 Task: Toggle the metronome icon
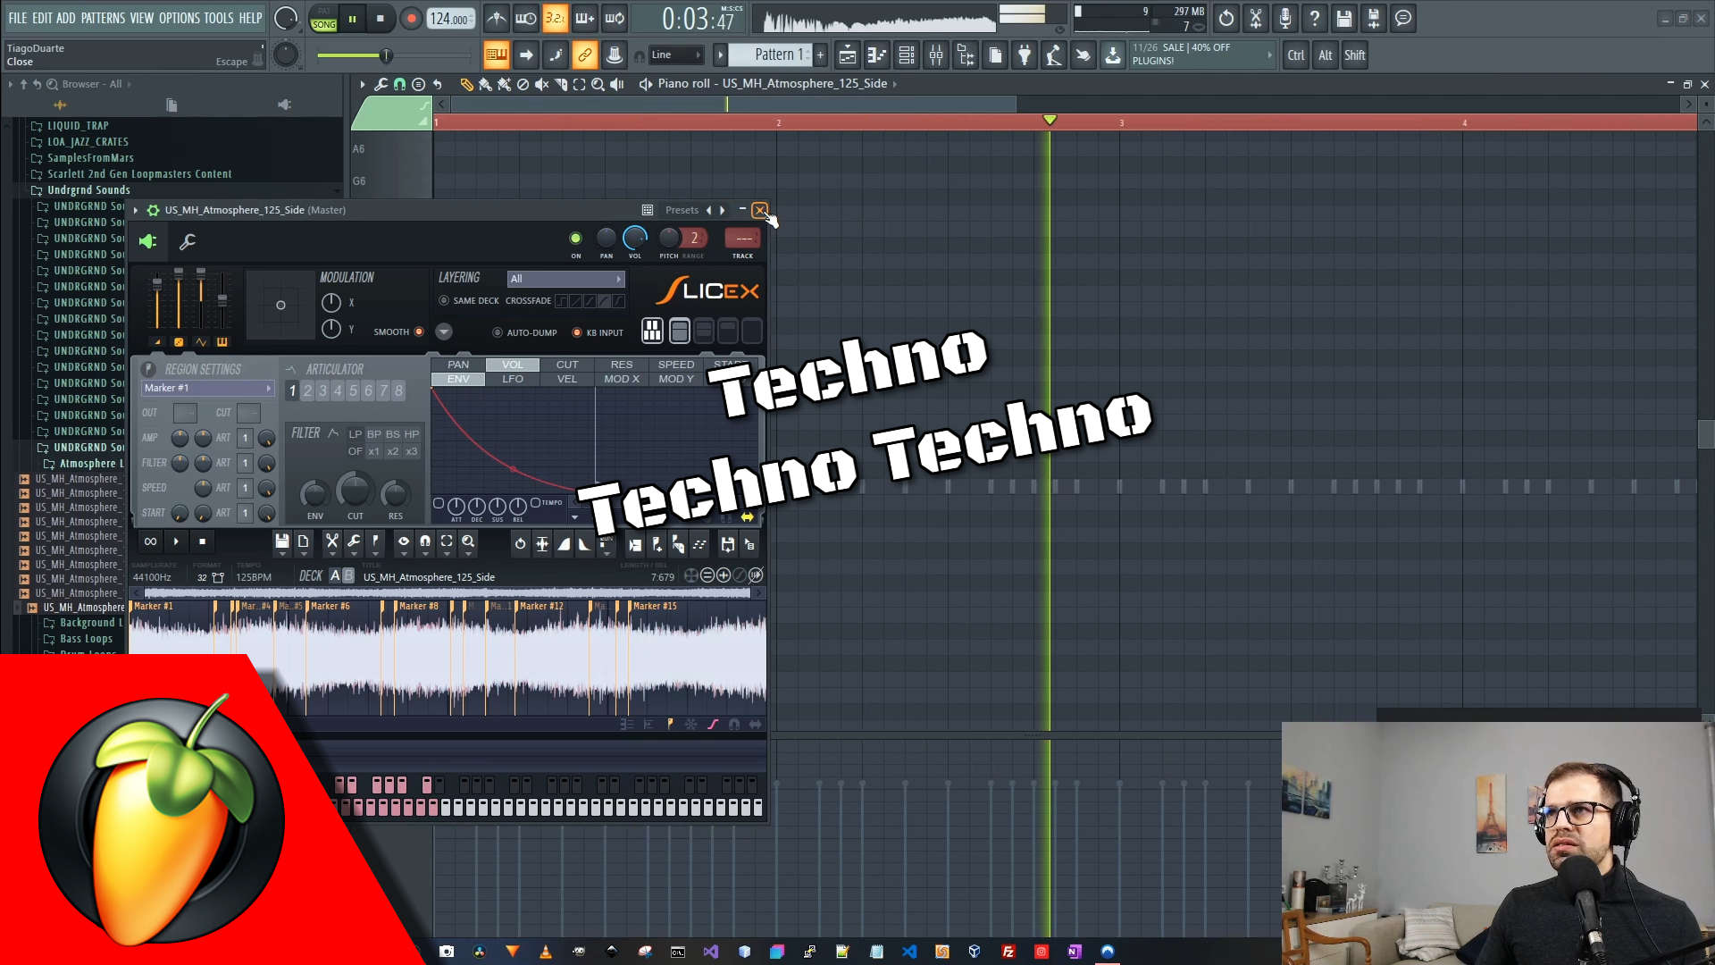pos(497,19)
